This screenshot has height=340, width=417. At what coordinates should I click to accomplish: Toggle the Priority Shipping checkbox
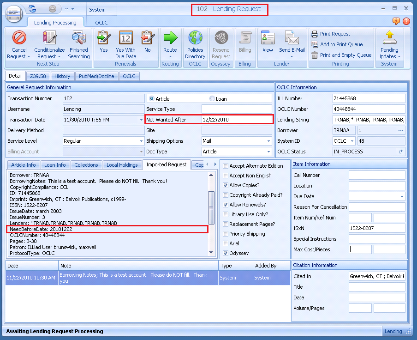[226, 234]
